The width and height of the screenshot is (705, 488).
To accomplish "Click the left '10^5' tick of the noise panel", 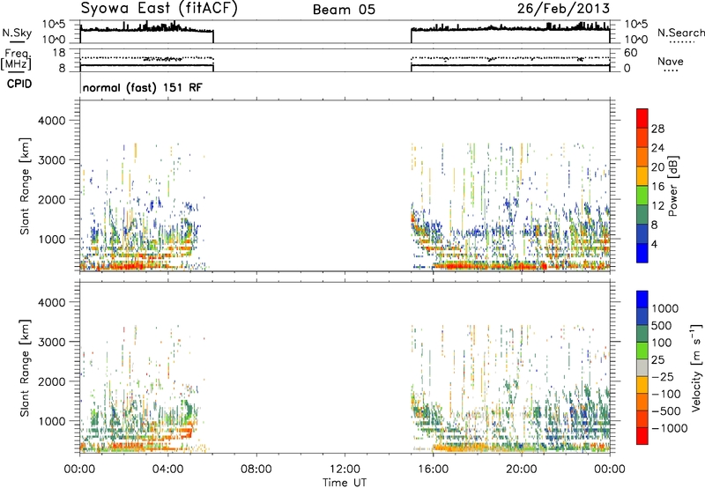I will tap(54, 25).
